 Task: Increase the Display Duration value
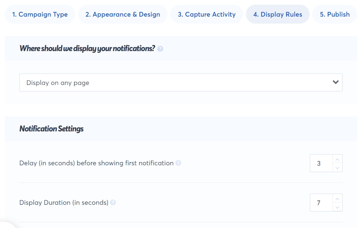coord(337,199)
